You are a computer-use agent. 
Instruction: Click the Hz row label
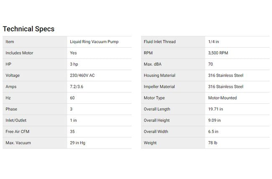8,98
